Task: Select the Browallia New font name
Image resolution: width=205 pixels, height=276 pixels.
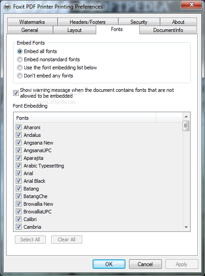Action: (x=38, y=204)
